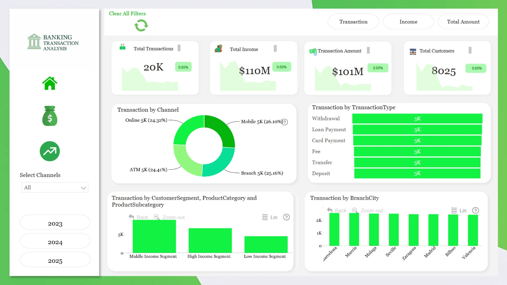Open the Home page icon in sidebar

tap(50, 83)
